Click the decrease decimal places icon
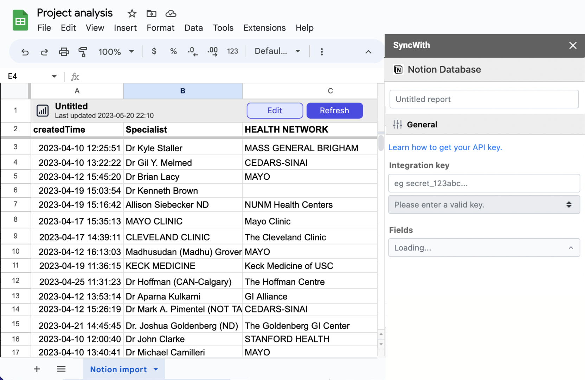 [x=192, y=51]
